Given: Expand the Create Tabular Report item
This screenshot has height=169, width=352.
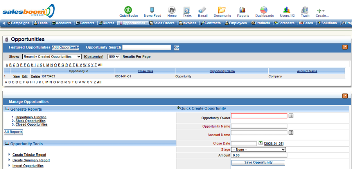Looking at the screenshot, I should pyautogui.click(x=9, y=155).
